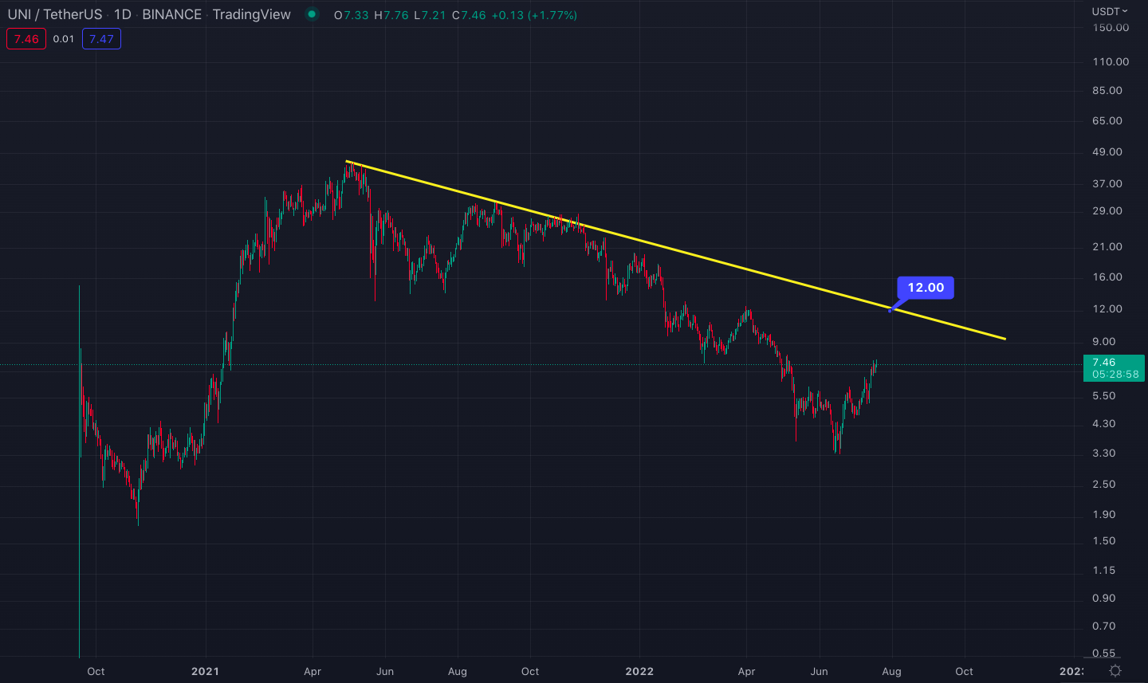Click the 1D interval label

click(122, 14)
